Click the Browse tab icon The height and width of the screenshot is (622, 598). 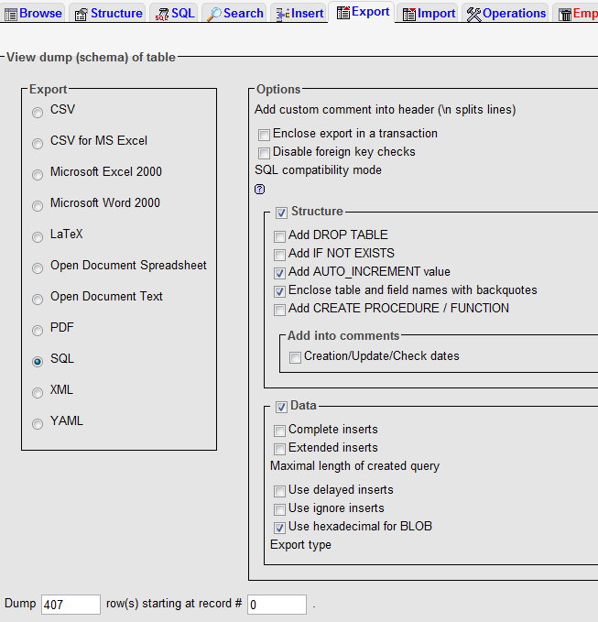(x=11, y=14)
